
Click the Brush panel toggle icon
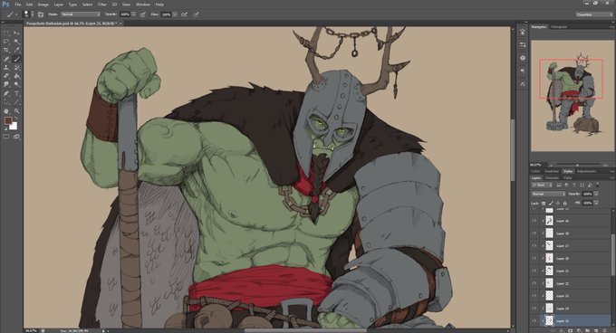[x=41, y=14]
